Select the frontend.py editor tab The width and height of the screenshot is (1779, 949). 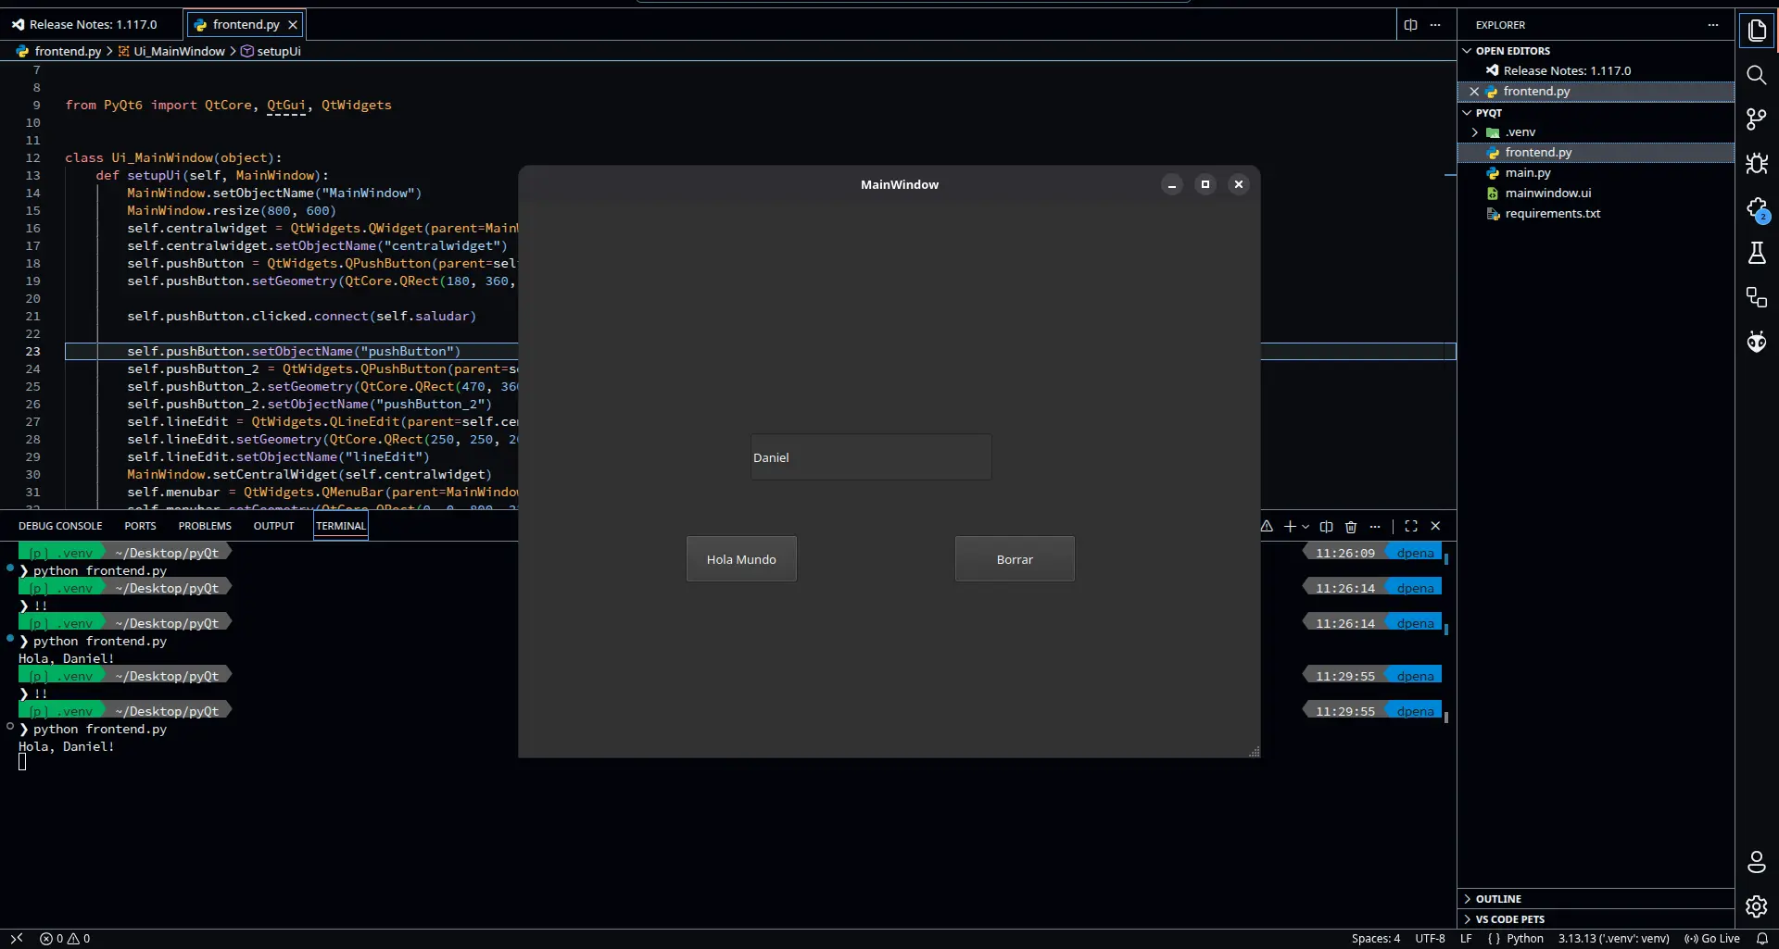246,25
